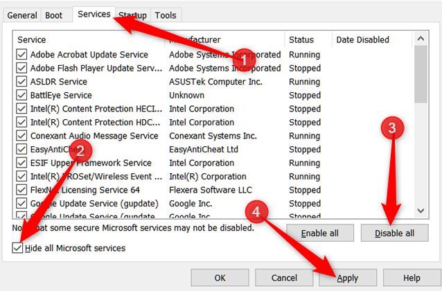This screenshot has width=442, height=291.
Task: Sort by Date Disabled column header
Action: 363,39
